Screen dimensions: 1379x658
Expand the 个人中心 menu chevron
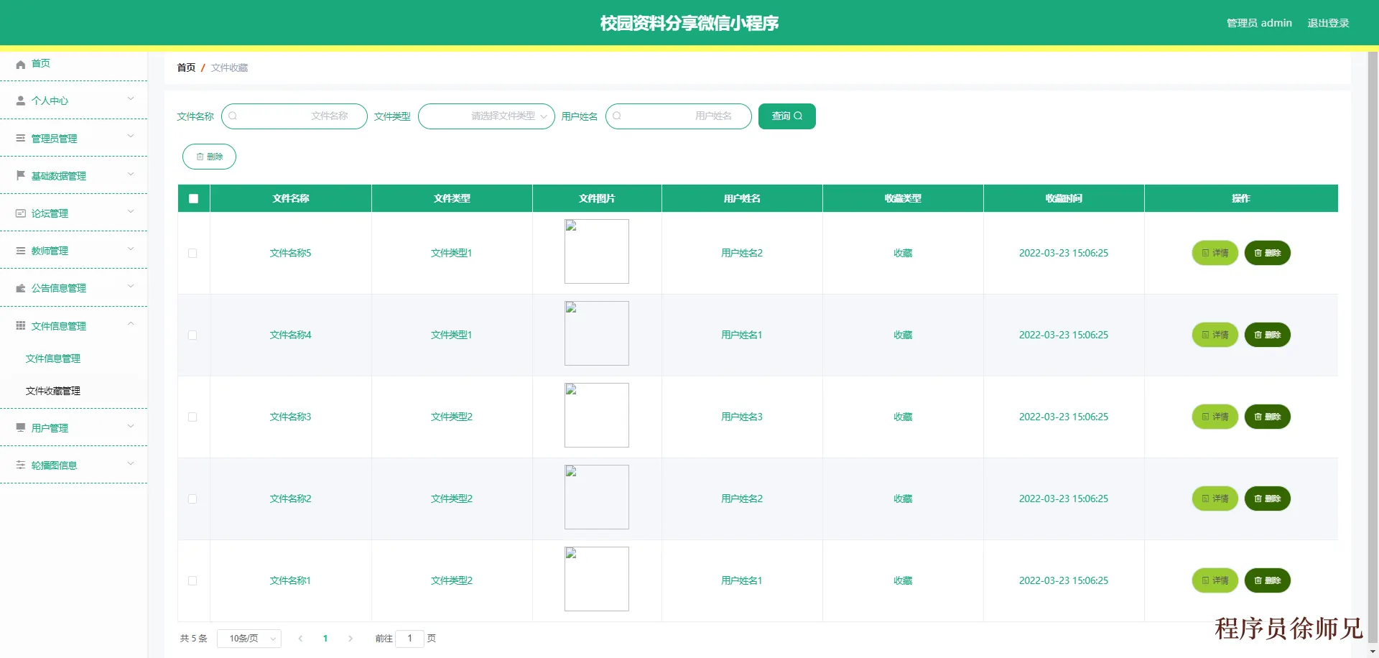pos(131,99)
